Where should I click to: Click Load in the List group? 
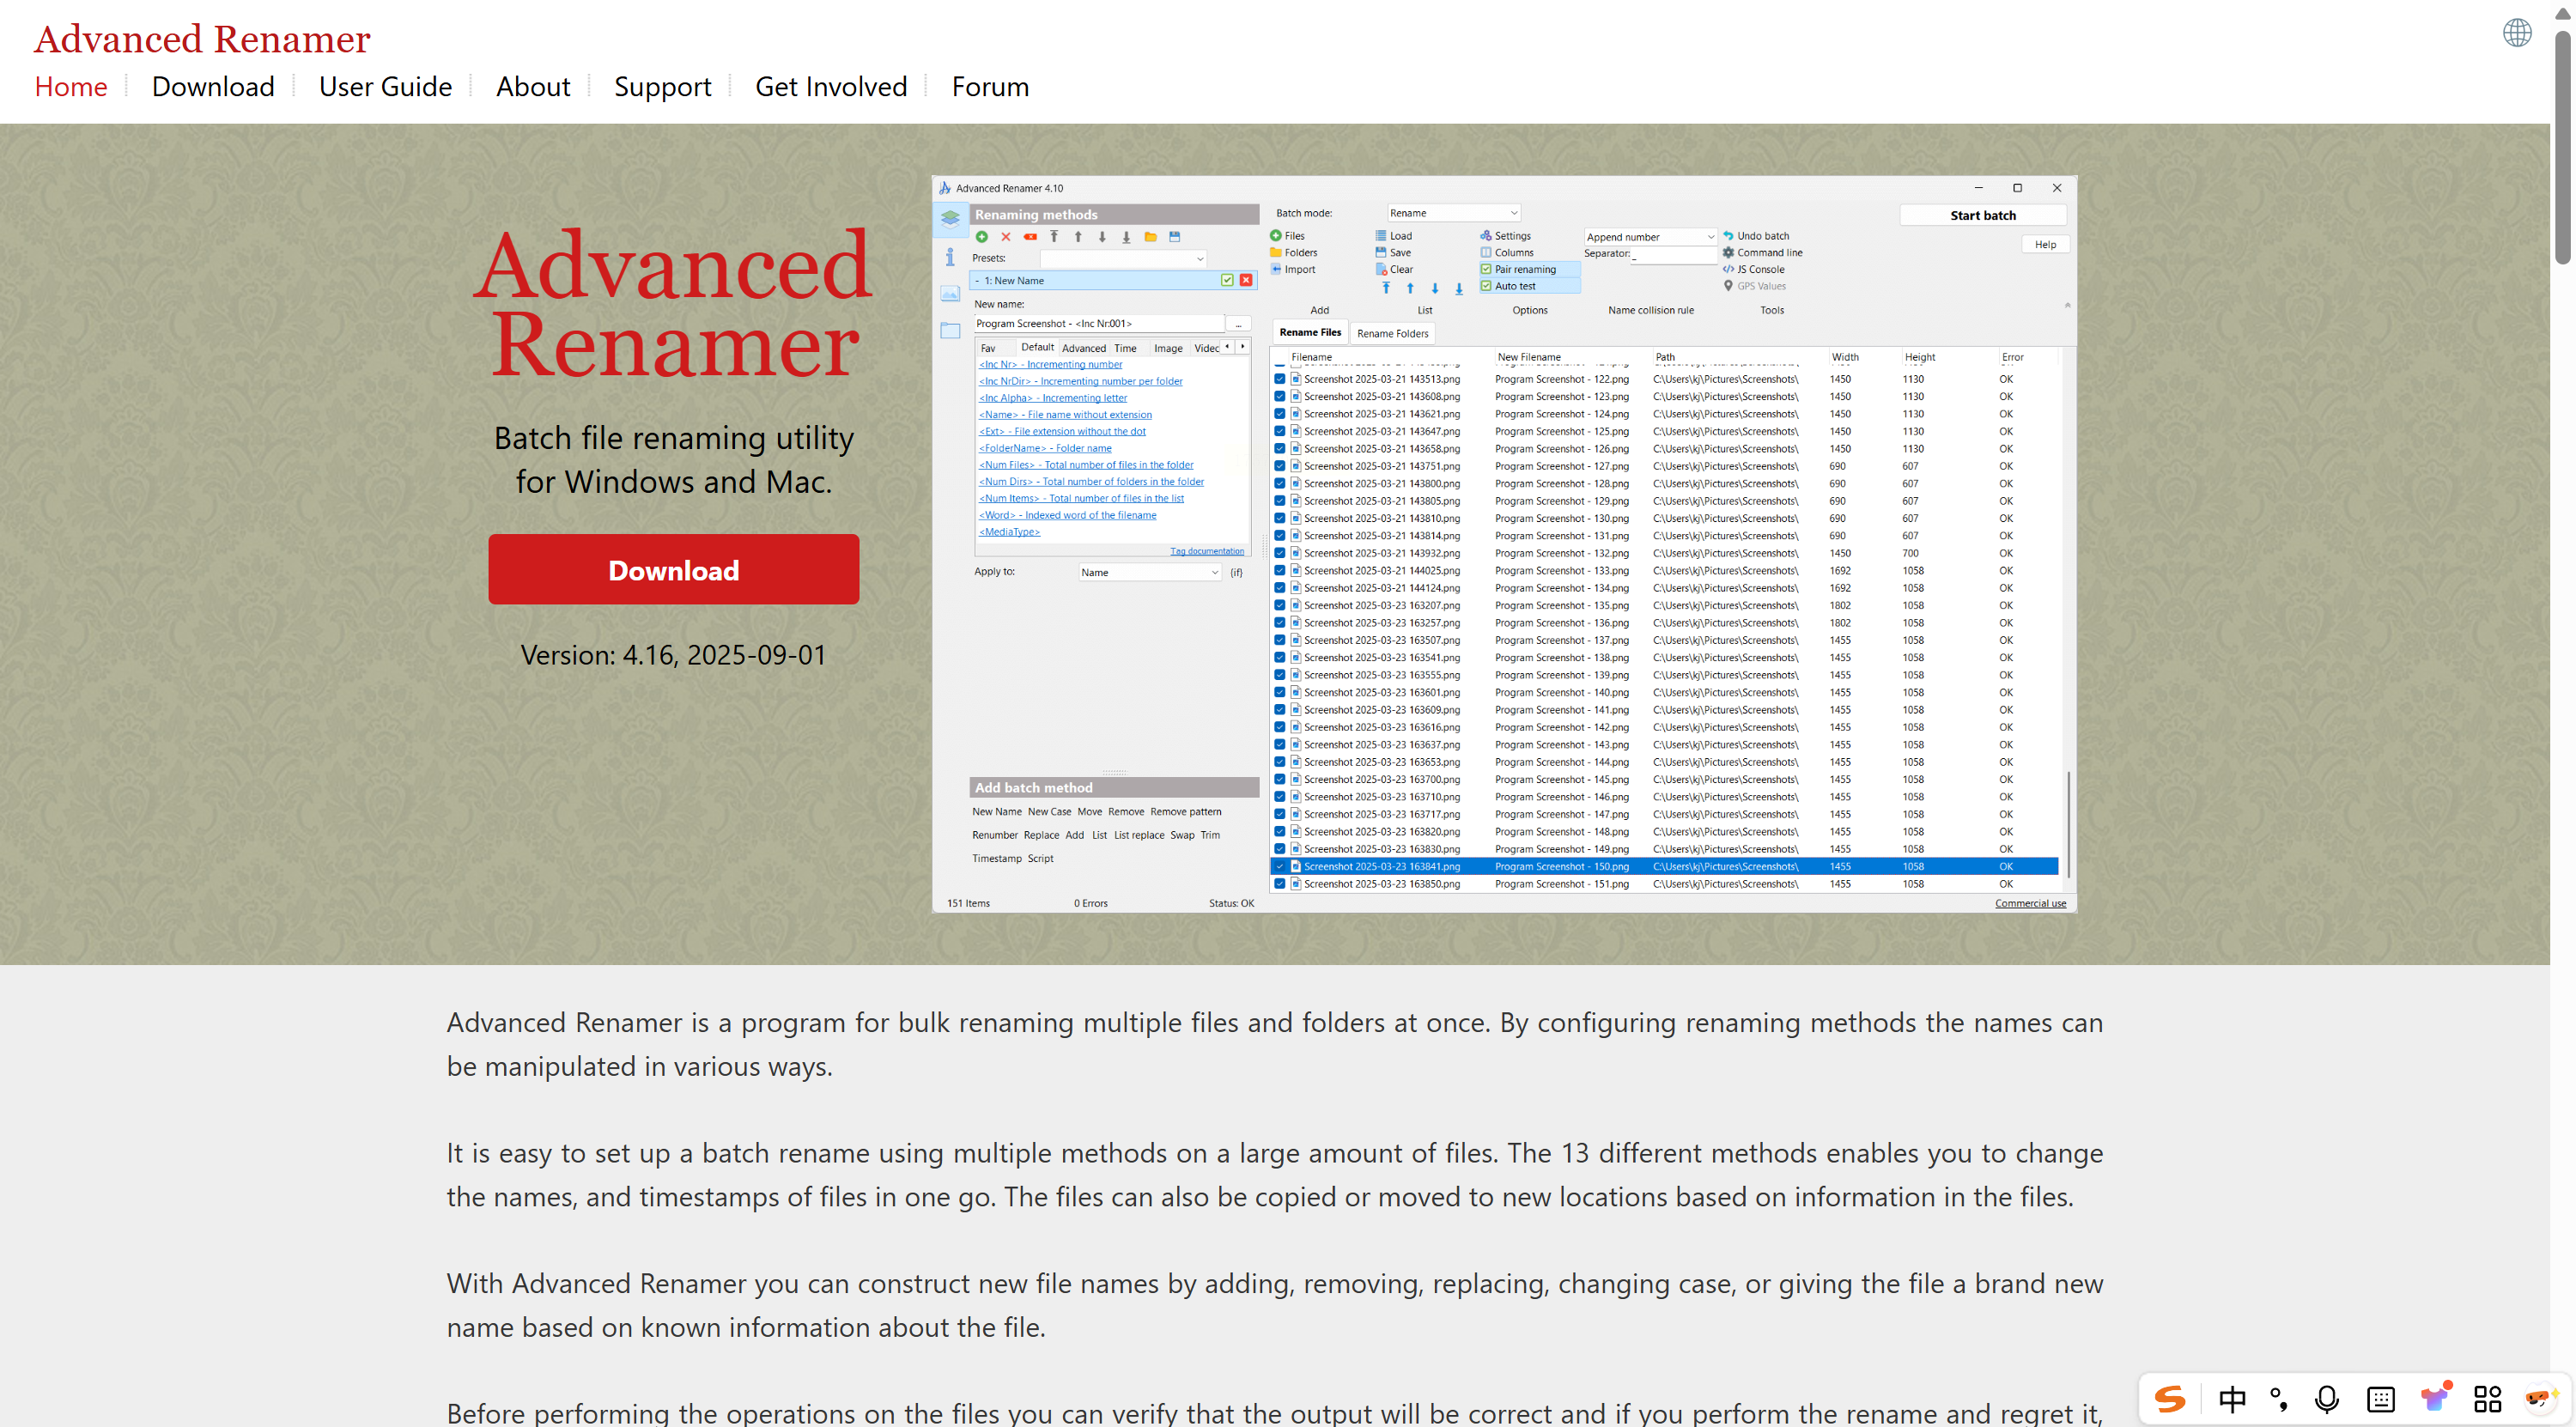pos(1394,236)
